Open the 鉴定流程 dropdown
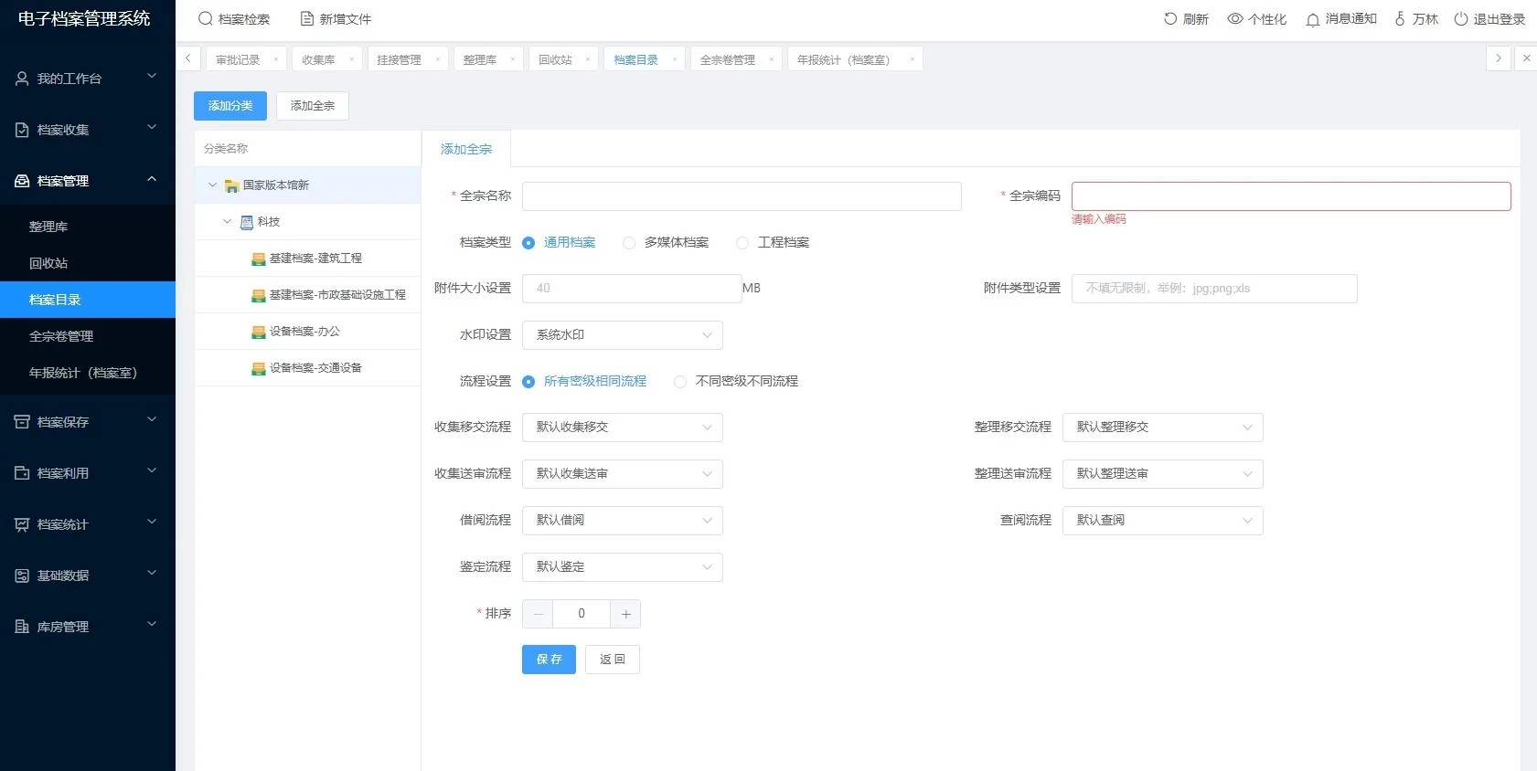Image resolution: width=1537 pixels, height=771 pixels. [623, 567]
